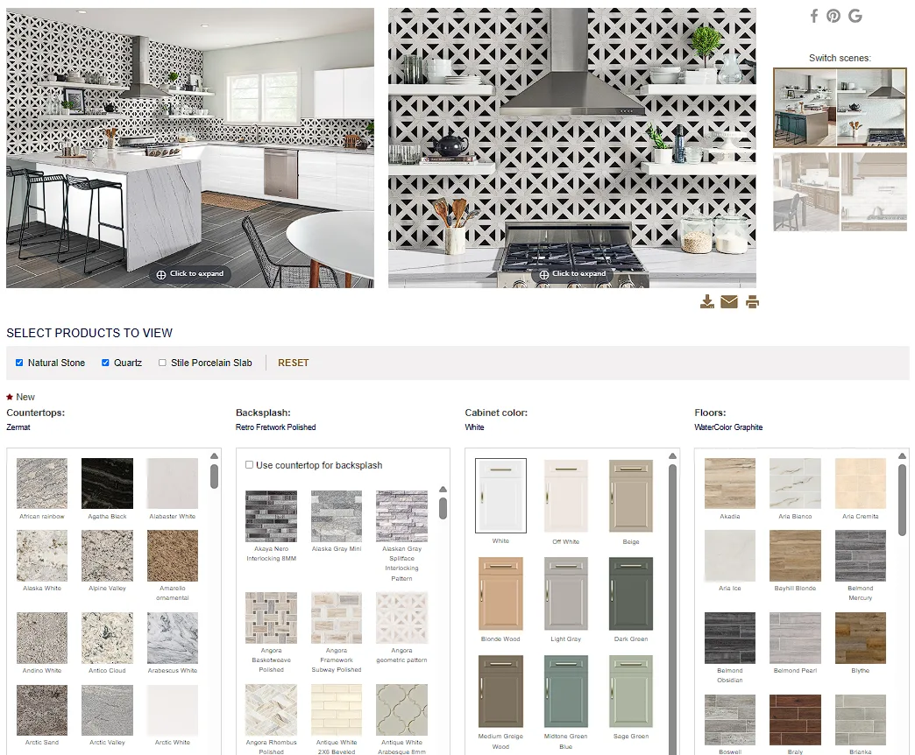Expand the kitchen overview scene
The height and width of the screenshot is (755, 915).
coord(190,273)
